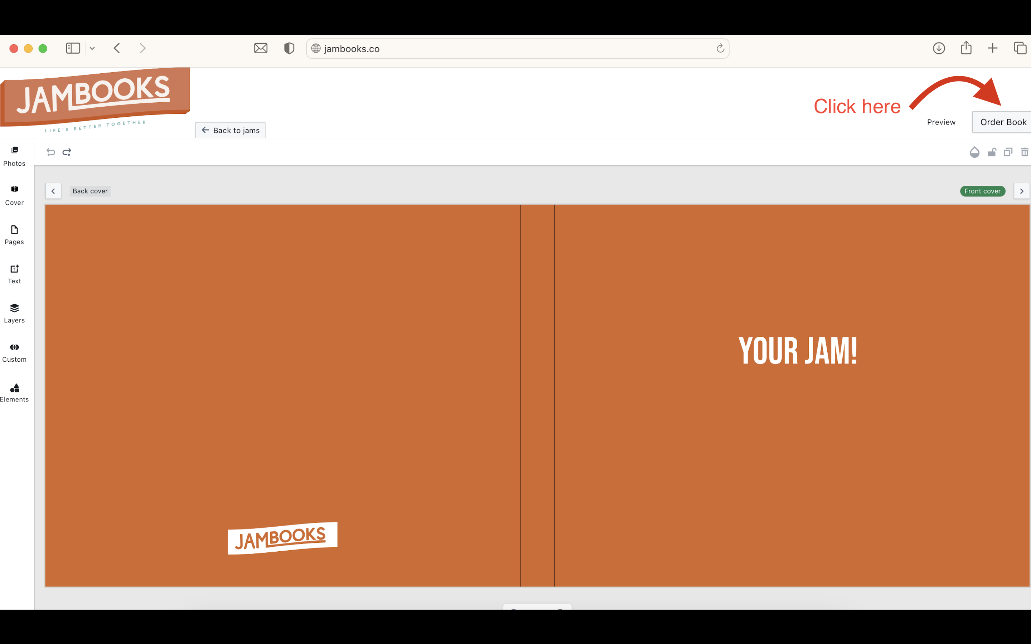Duplicate the selection with the copy icon
The image size is (1031, 644).
[x=1008, y=152]
